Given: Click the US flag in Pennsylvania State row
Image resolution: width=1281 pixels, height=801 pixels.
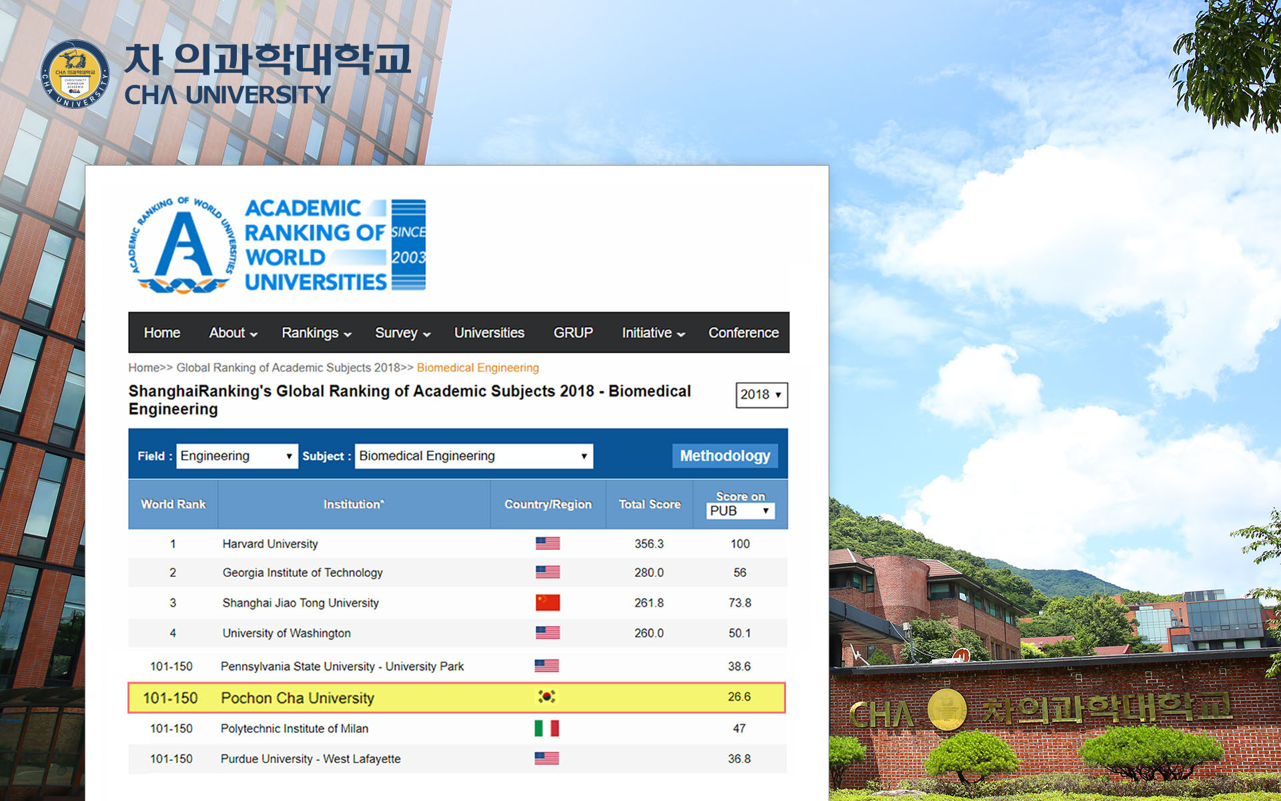Looking at the screenshot, I should click(546, 665).
